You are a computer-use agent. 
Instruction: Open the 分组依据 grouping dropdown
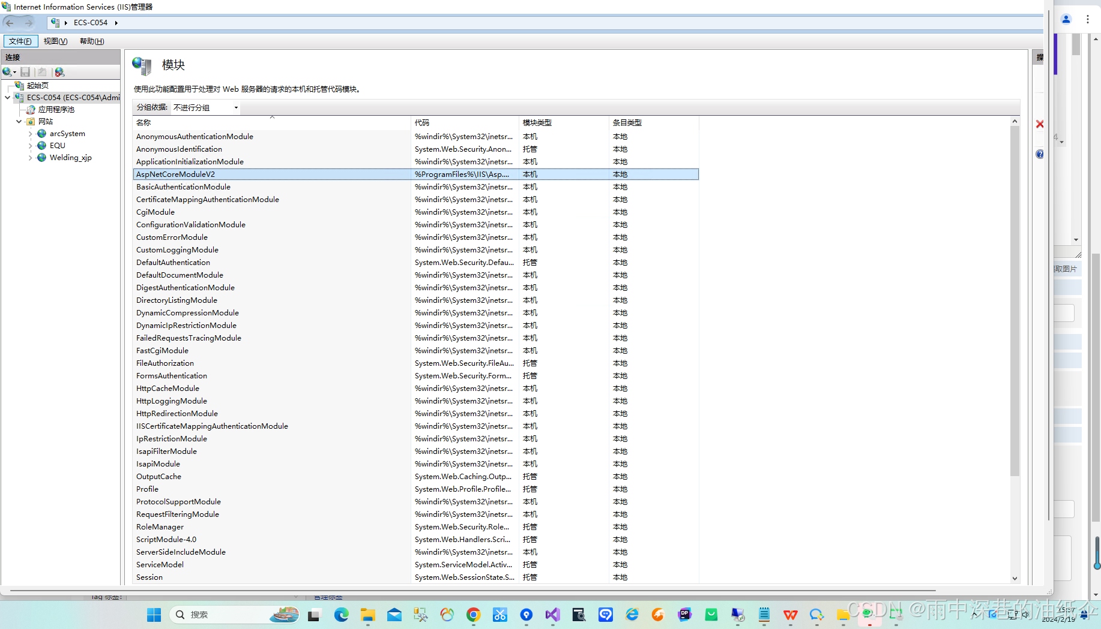(x=206, y=107)
